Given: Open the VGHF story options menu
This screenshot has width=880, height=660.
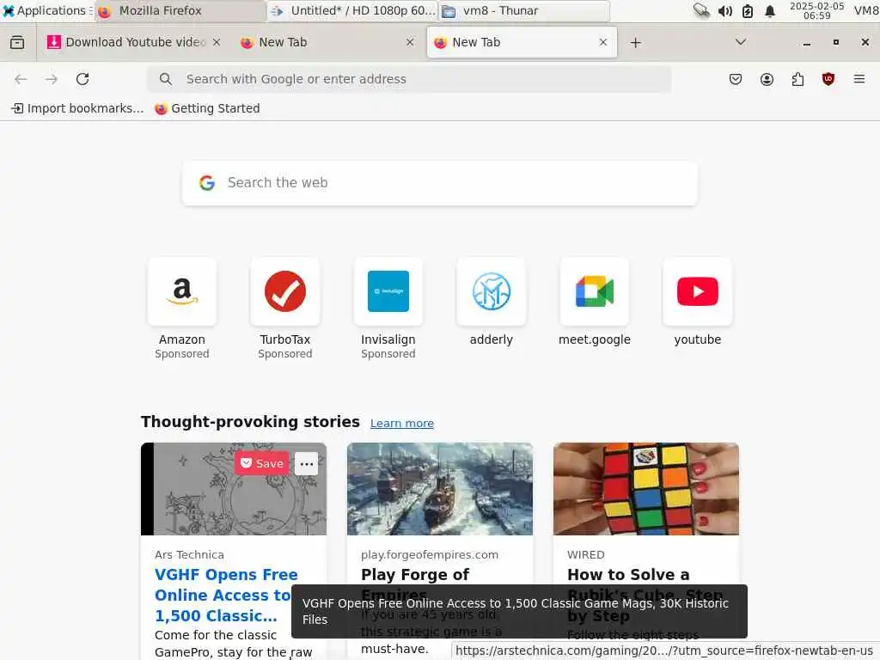Looking at the screenshot, I should coord(307,464).
